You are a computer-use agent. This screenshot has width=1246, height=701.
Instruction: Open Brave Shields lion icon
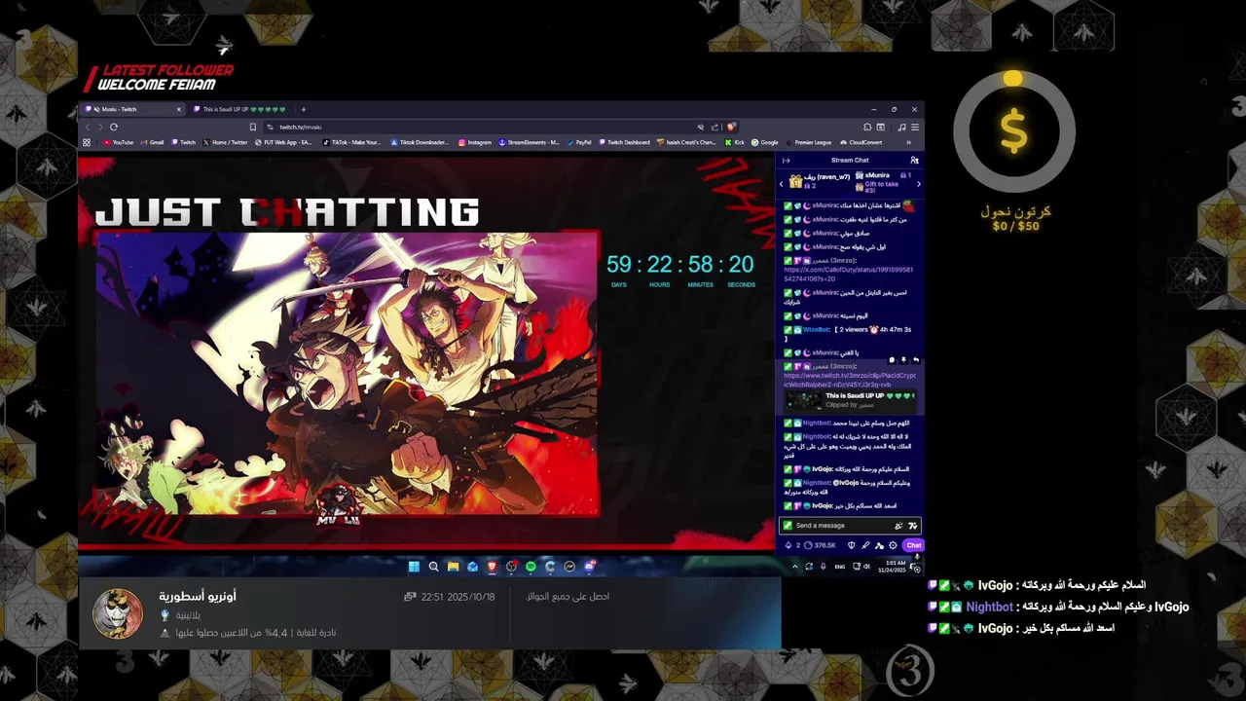click(x=731, y=127)
